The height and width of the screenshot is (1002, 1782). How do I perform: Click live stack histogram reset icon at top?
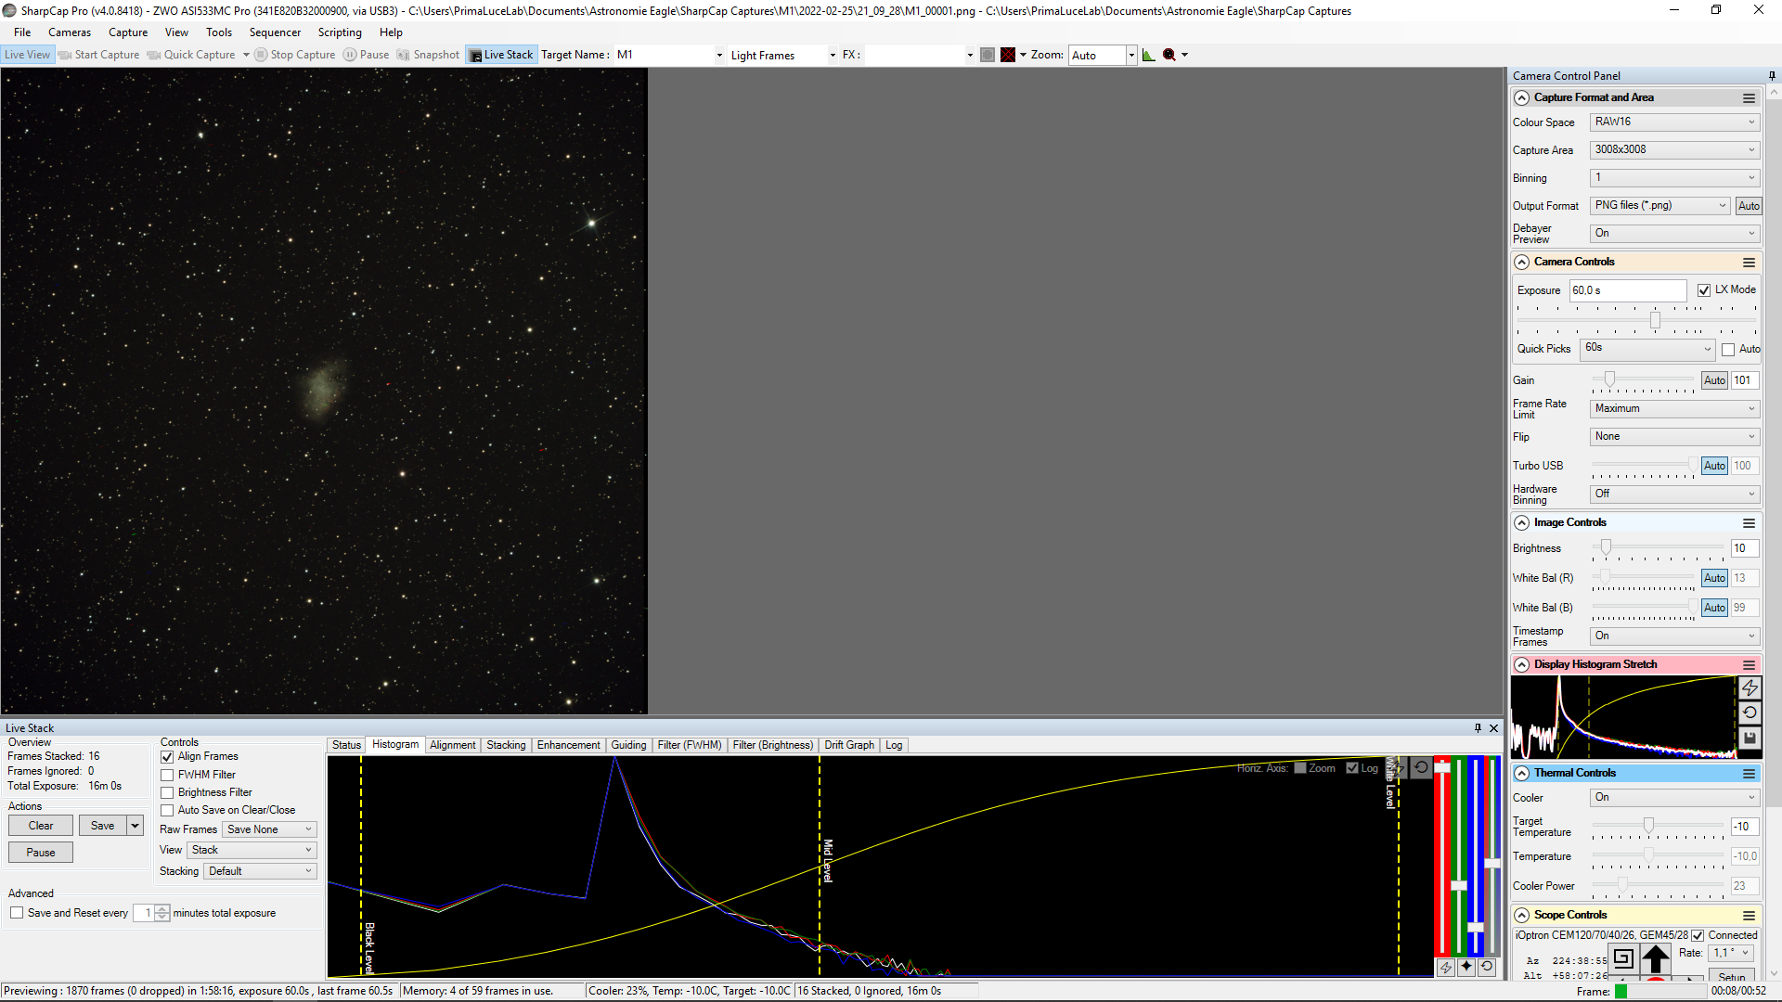pos(1421,767)
